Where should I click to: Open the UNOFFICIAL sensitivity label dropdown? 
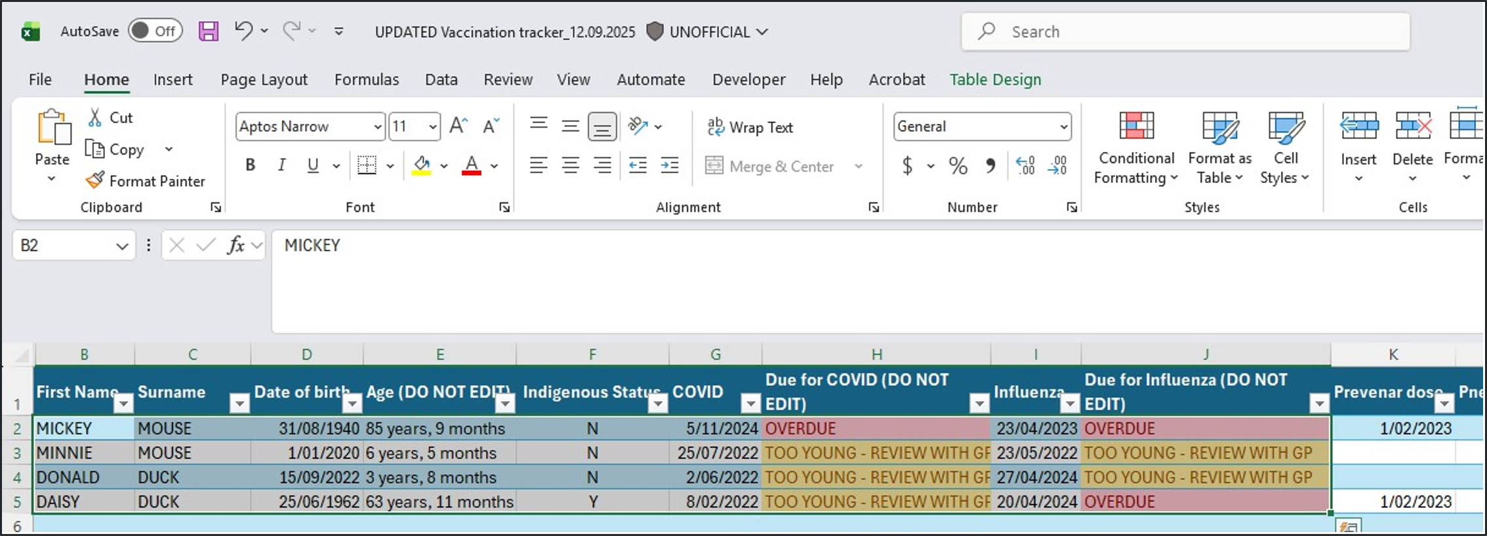[x=762, y=31]
